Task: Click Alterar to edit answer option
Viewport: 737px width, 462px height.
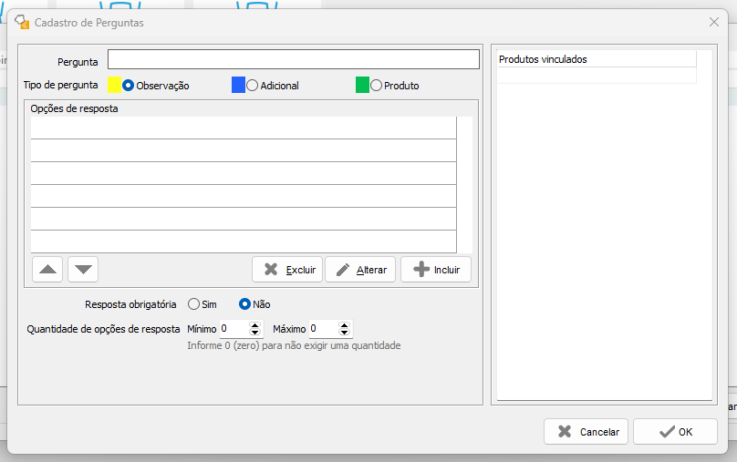Action: pos(360,270)
